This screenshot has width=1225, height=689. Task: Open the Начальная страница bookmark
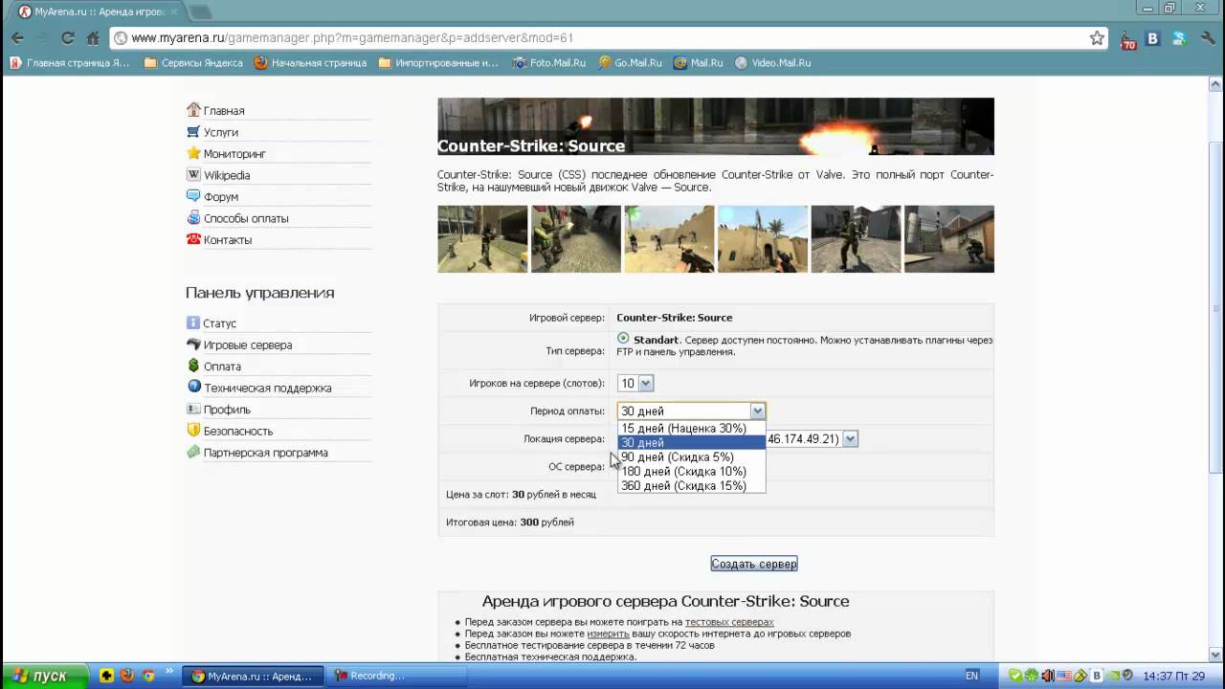click(310, 63)
